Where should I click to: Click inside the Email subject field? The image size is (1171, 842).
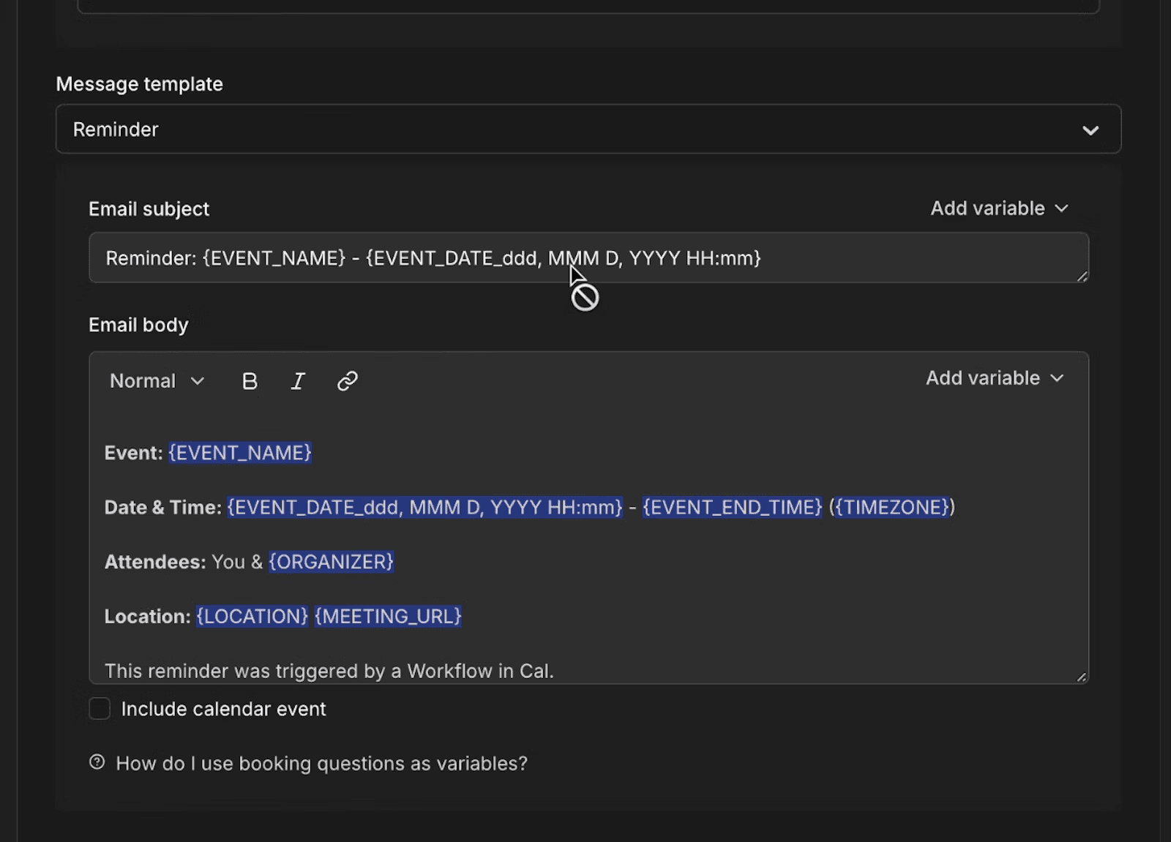[x=588, y=258]
